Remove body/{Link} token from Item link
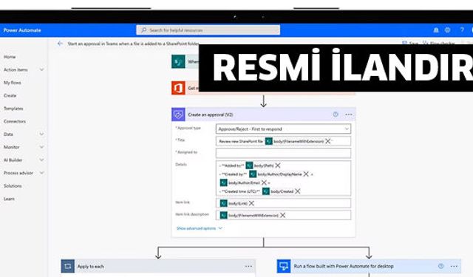 point(251,203)
